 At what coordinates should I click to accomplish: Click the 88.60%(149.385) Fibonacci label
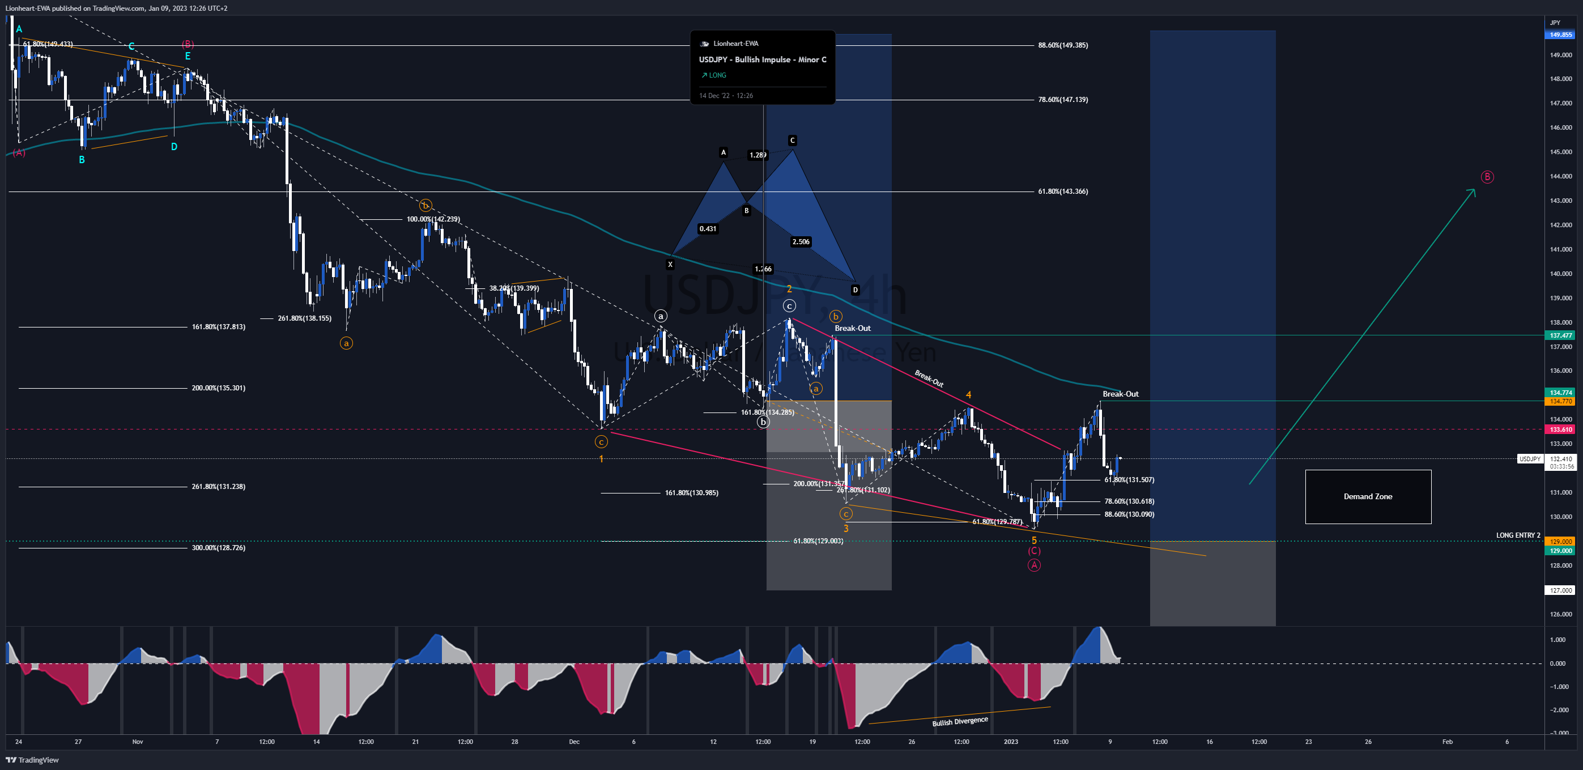(x=1062, y=45)
